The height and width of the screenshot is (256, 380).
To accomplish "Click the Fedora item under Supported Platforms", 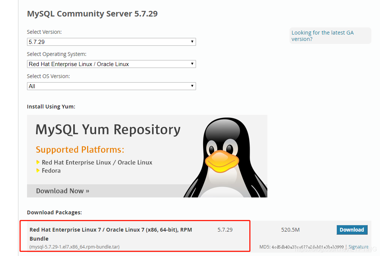I will point(51,170).
